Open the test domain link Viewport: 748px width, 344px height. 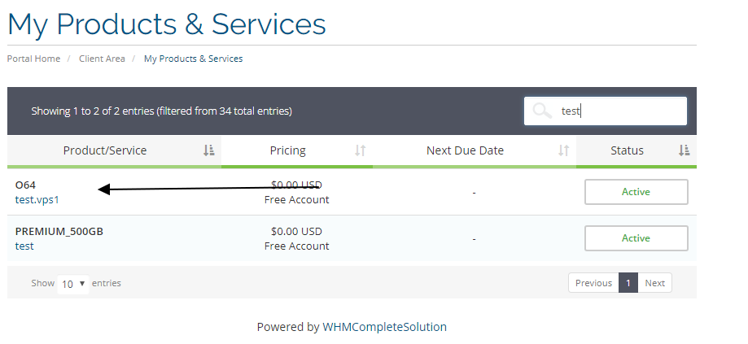pos(24,246)
